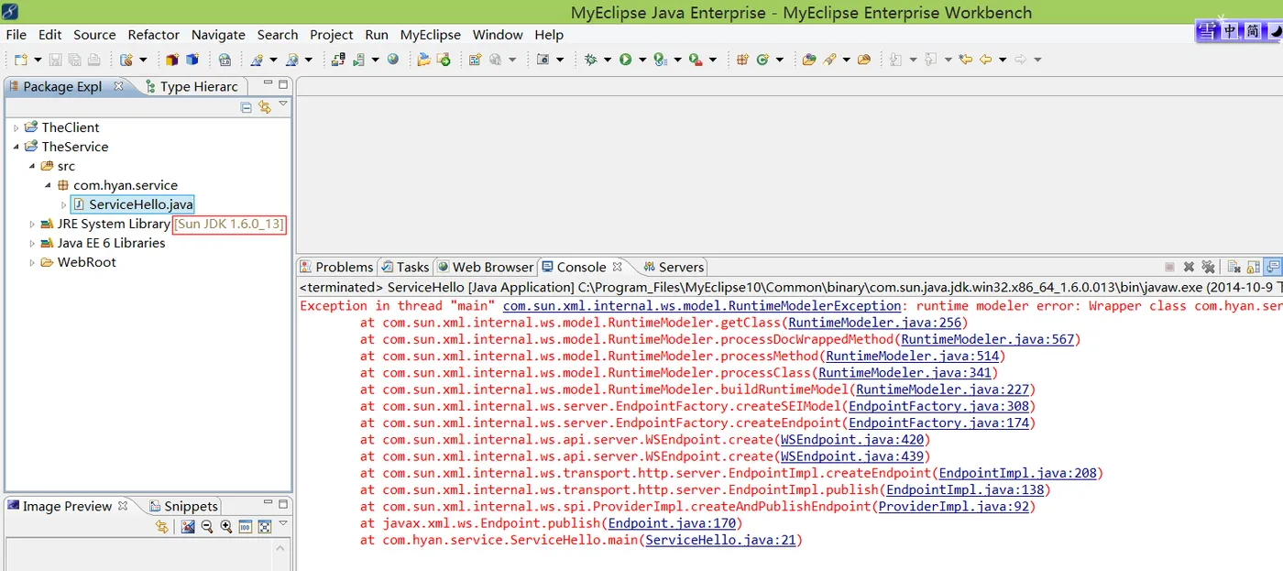Screen dimensions: 1283x571
Task: Switch to the Type Hierarchy tab
Action: (192, 86)
